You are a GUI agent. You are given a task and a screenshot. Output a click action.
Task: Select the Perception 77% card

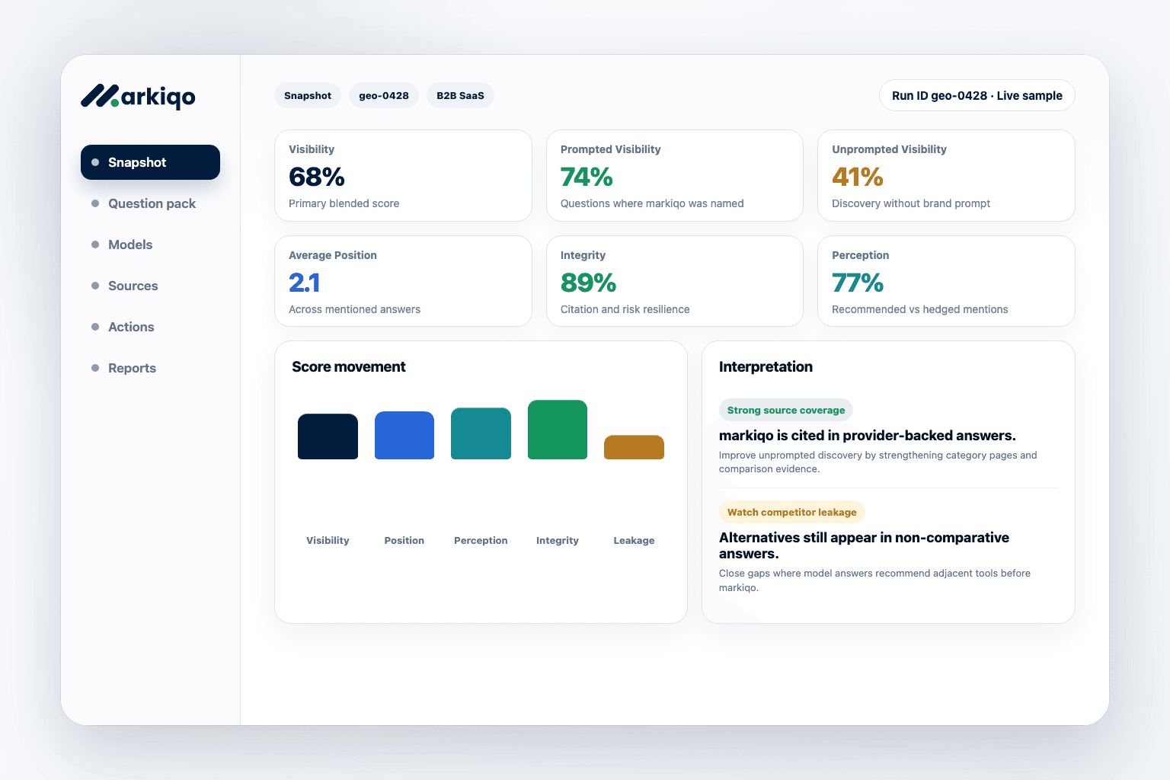pyautogui.click(x=946, y=281)
